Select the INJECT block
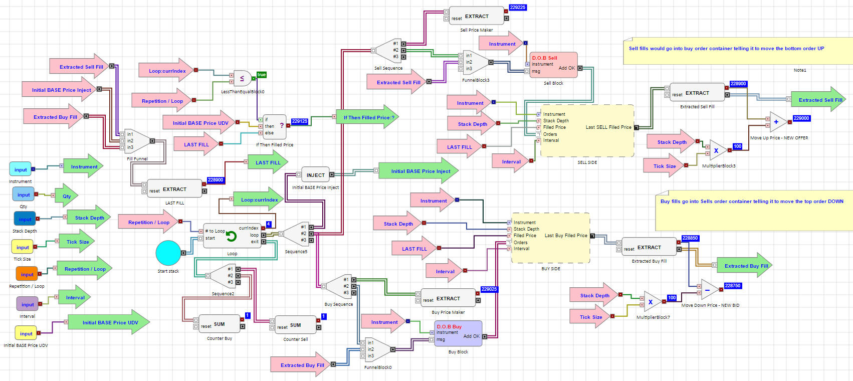Viewport: 853px width, 381px height. coord(315,175)
